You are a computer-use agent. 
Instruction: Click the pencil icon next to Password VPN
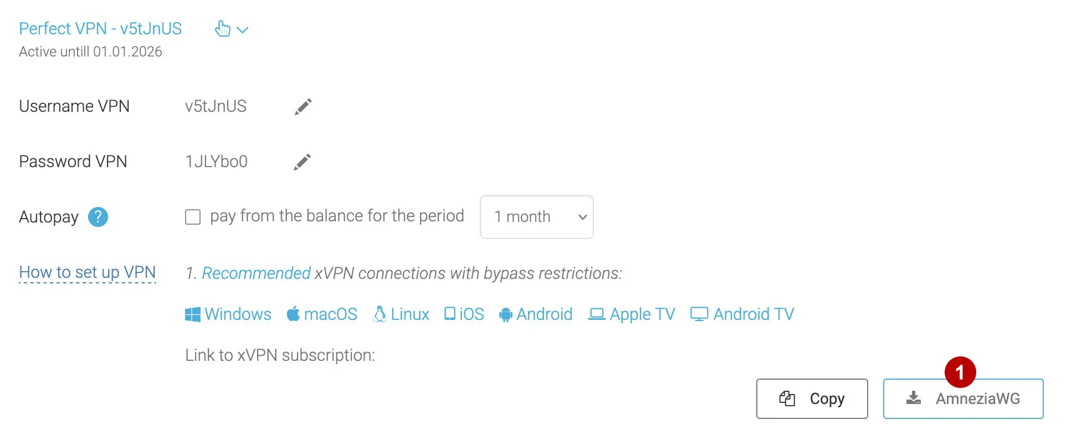click(302, 162)
